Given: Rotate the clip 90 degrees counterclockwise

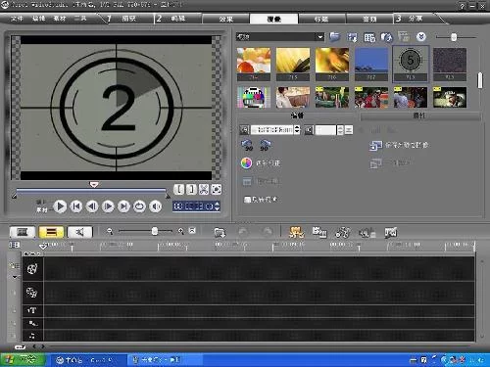Looking at the screenshot, I should click(x=247, y=145).
